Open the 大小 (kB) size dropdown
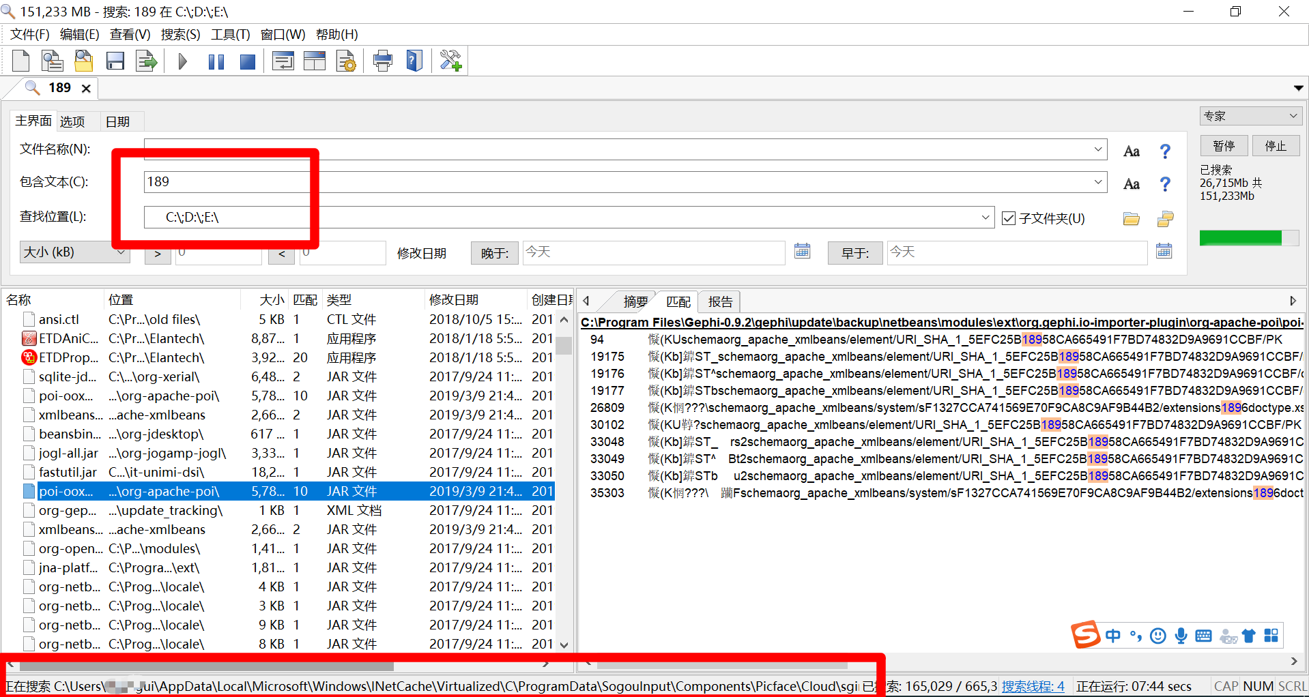The height and width of the screenshot is (697, 1309). coord(74,252)
